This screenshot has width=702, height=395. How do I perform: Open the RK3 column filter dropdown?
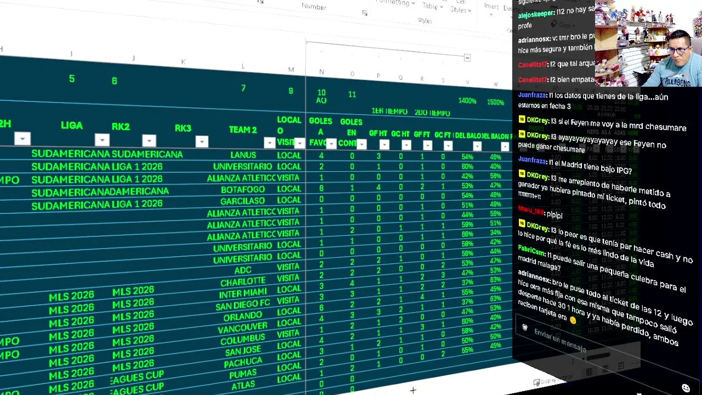pos(202,142)
